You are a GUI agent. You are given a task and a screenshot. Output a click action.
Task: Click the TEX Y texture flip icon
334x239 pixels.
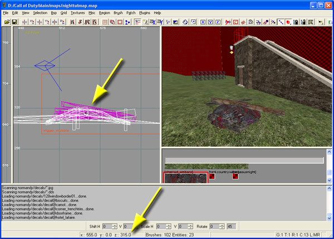tap(160, 22)
